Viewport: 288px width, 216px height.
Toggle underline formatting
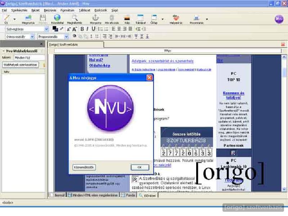pyautogui.click(x=94, y=29)
